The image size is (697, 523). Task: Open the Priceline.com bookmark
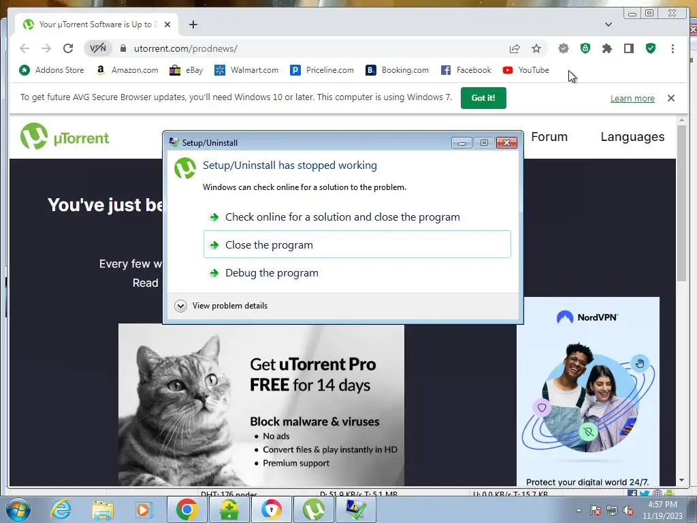click(x=322, y=70)
